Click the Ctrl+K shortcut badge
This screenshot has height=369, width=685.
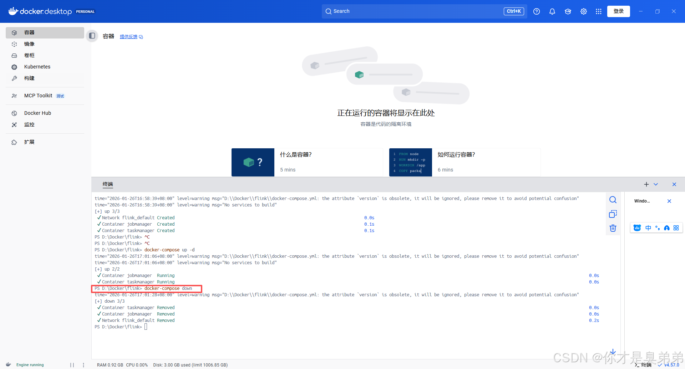514,11
